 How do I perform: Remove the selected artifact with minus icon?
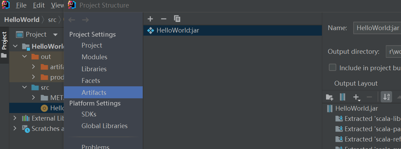[164, 19]
